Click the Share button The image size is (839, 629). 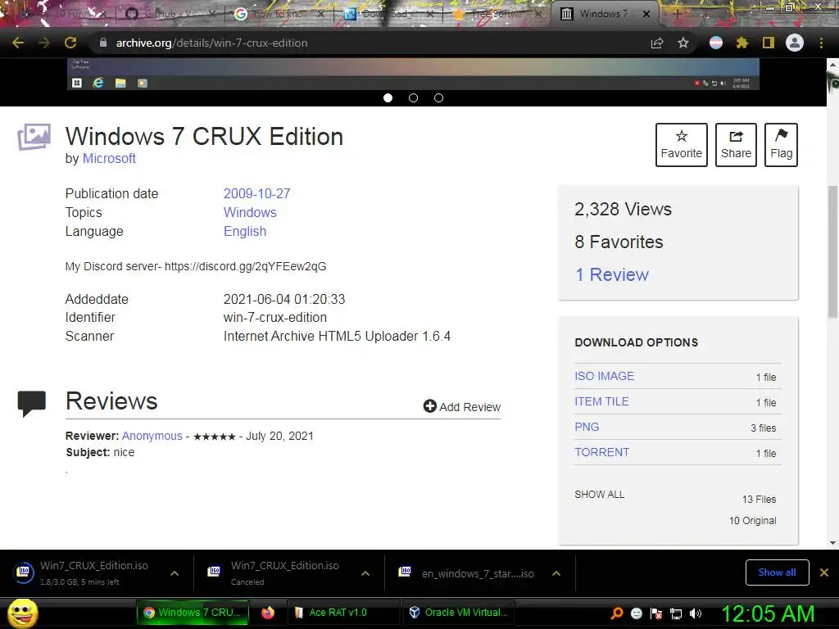tap(736, 145)
